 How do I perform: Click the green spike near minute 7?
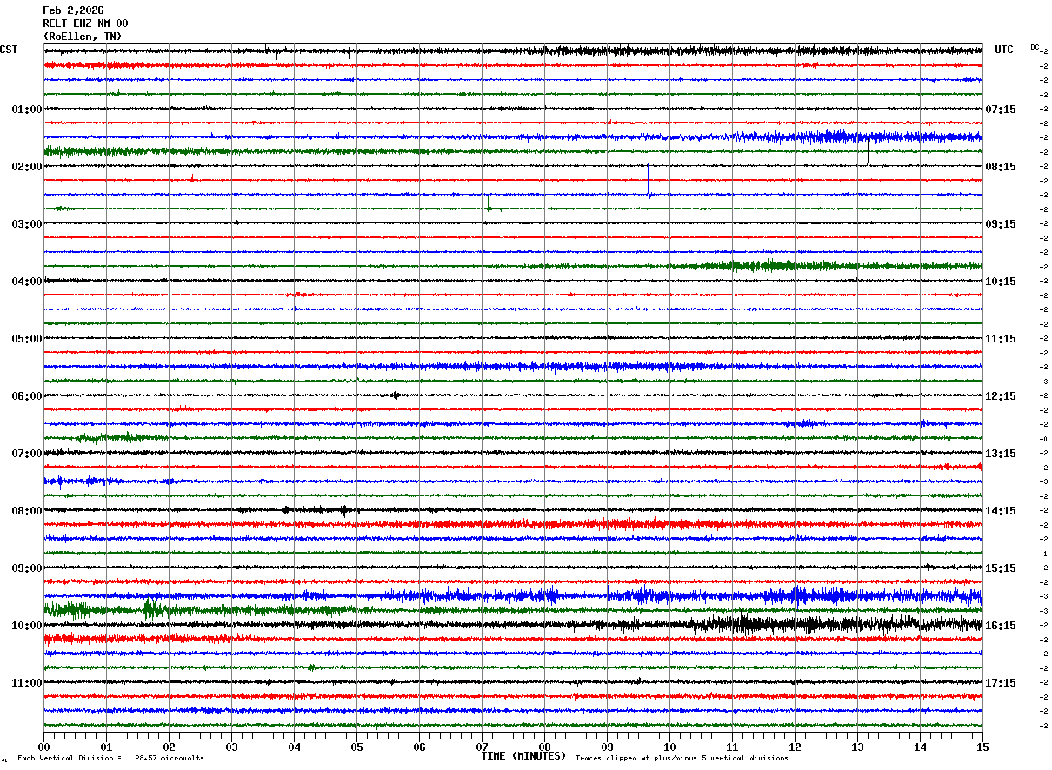coord(489,206)
